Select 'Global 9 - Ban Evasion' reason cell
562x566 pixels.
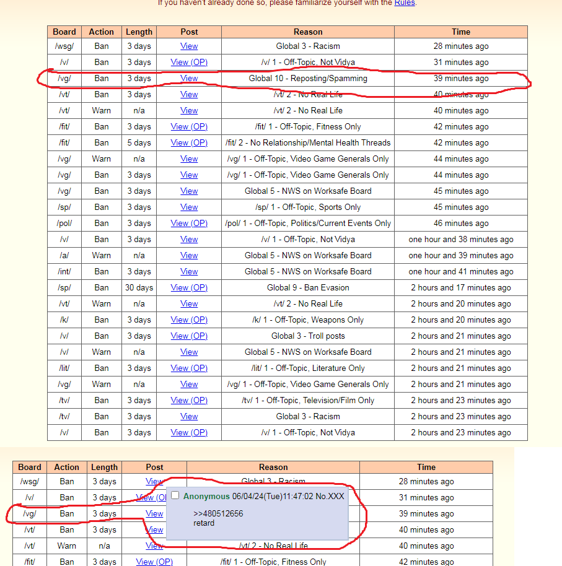click(308, 288)
